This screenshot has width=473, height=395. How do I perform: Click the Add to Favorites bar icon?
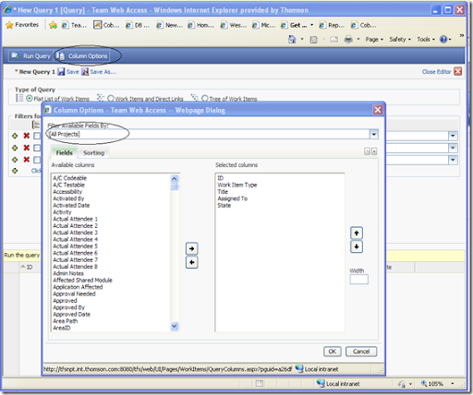(x=53, y=25)
